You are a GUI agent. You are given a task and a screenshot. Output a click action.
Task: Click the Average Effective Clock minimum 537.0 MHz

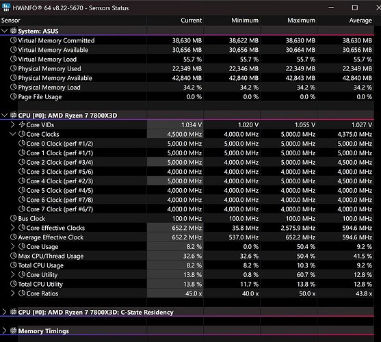tap(244, 237)
